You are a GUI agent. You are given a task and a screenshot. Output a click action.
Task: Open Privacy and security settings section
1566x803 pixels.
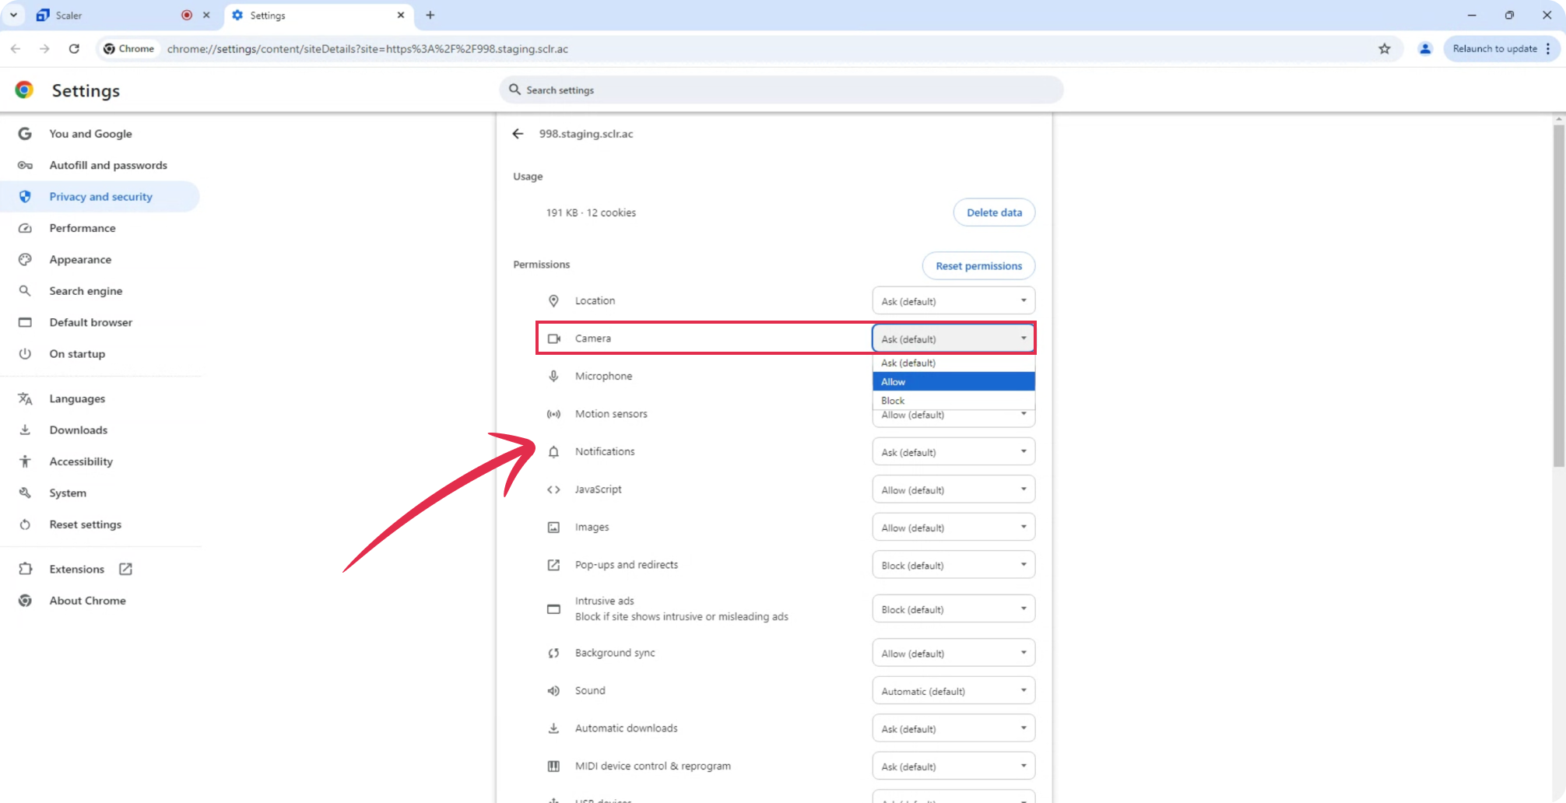100,197
